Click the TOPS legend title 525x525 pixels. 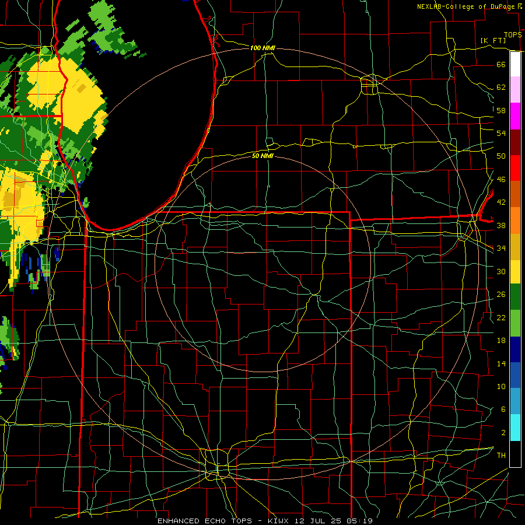point(513,35)
